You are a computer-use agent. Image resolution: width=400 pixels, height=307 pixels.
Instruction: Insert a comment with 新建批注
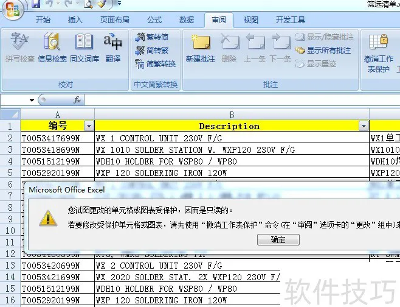(x=201, y=48)
